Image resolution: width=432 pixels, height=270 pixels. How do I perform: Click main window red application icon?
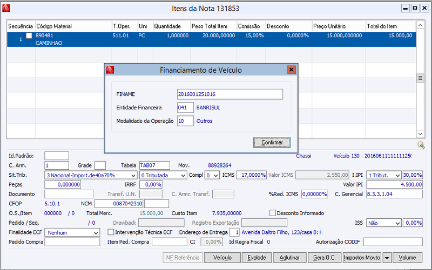click(x=6, y=8)
